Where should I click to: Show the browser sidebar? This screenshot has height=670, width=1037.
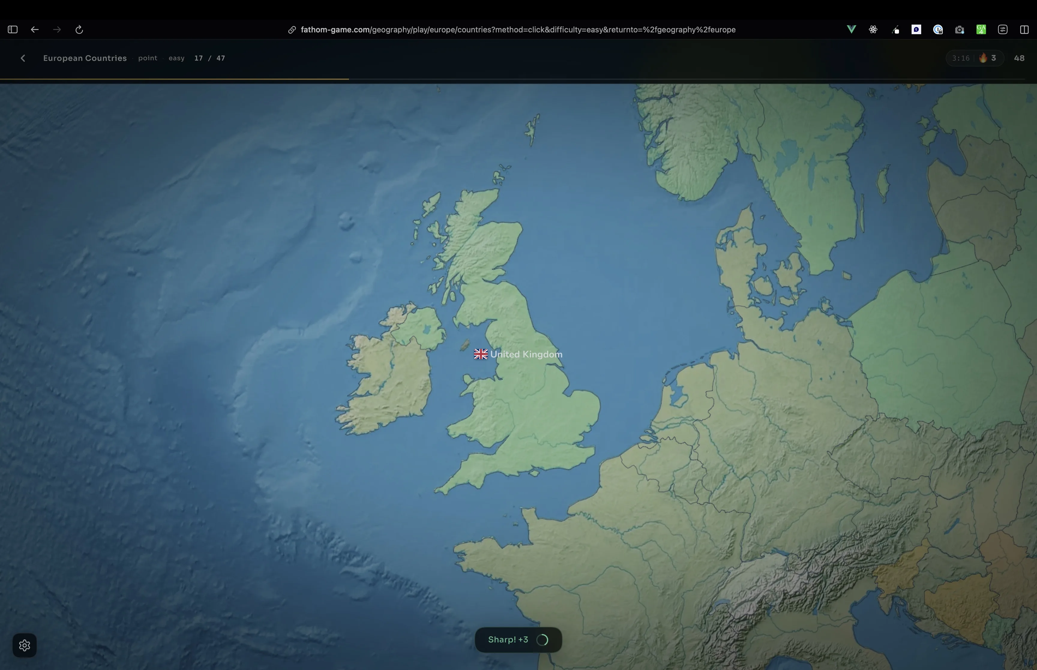coord(13,30)
